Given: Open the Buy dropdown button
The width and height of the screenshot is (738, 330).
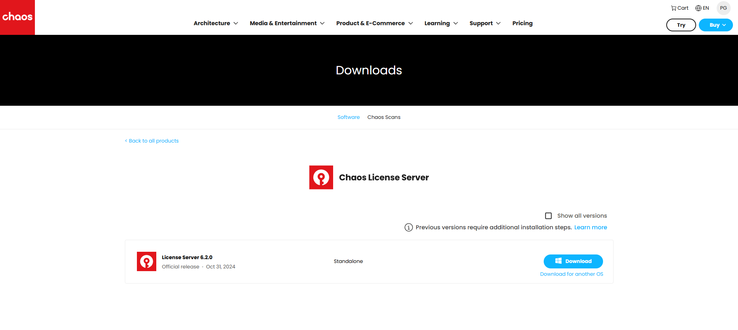Looking at the screenshot, I should 716,25.
